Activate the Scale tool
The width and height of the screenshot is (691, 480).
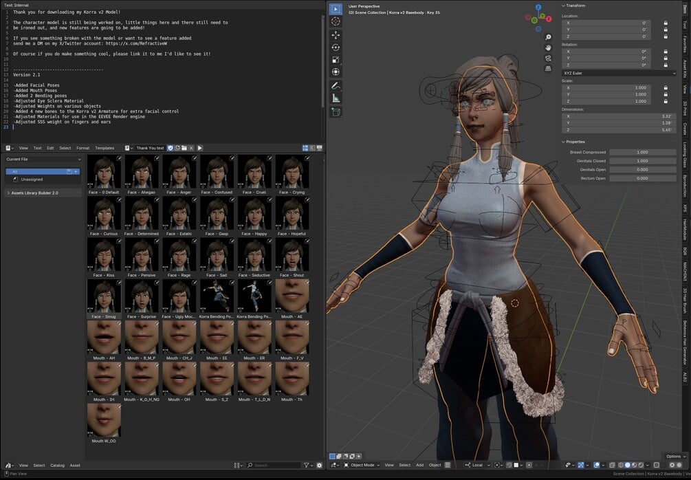pos(336,60)
